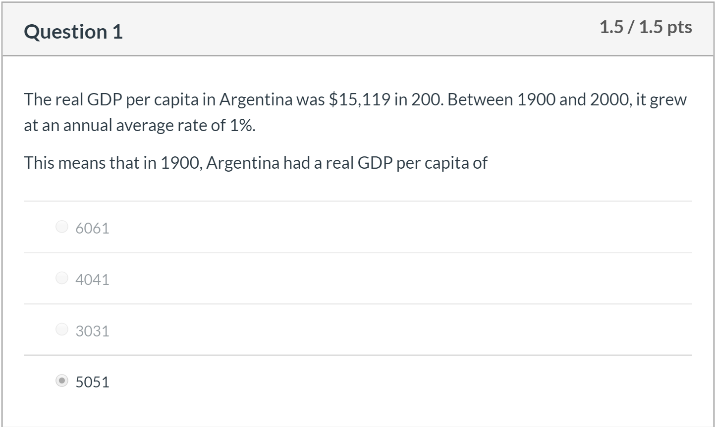Click the sentence starting with "This means that in 1900"
Screen dimensions: 716x427
256,162
